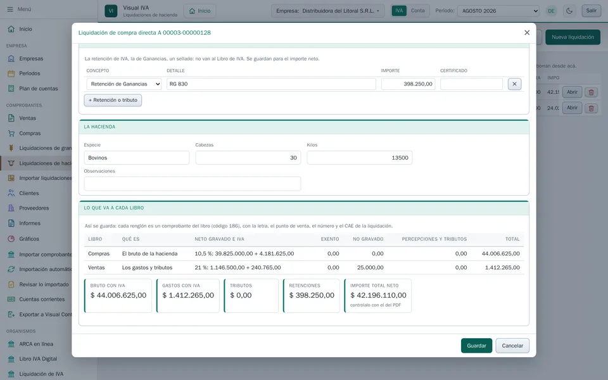Viewport: 608px width, 380px height.
Task: Open the Concepto Retención de Ganancias dropdown
Action: (x=124, y=84)
